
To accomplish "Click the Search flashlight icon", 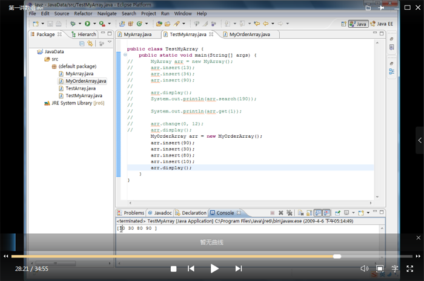I will (x=177, y=24).
